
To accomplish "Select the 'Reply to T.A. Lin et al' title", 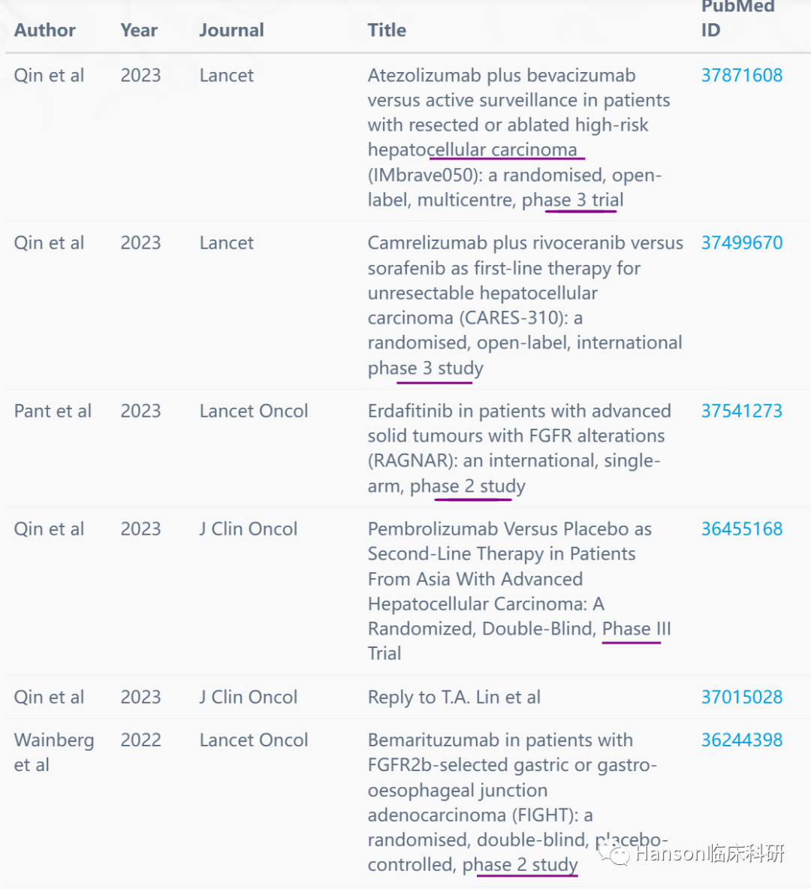I will 454,697.
